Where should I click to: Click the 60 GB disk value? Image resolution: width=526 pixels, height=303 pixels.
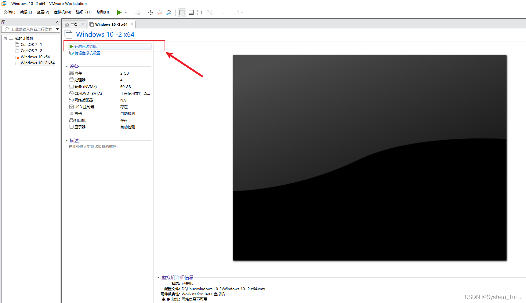tap(125, 87)
